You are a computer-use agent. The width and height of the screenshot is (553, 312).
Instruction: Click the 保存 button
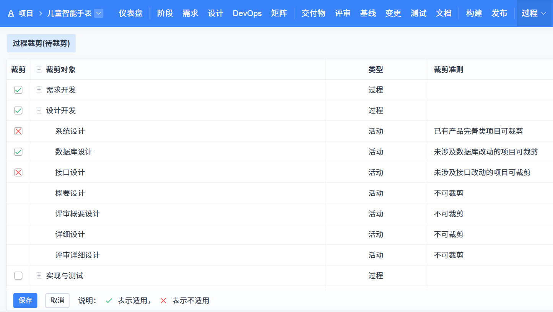pos(25,301)
